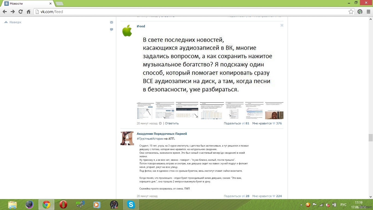Open a new browser tab
The width and height of the screenshot is (373, 210).
tap(60, 4)
